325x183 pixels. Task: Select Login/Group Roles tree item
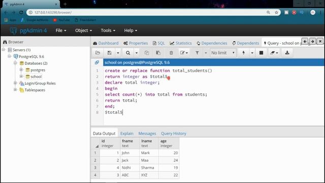[40, 83]
